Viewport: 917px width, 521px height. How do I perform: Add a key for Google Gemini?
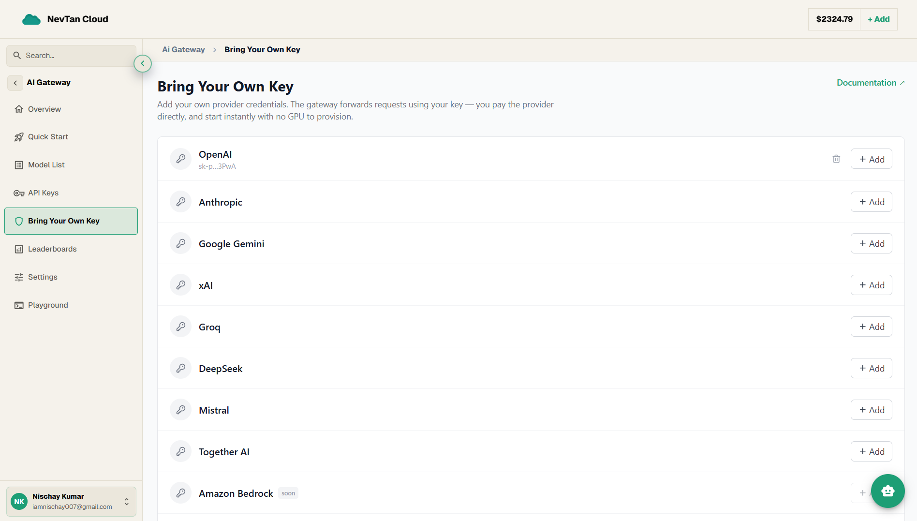(x=872, y=243)
